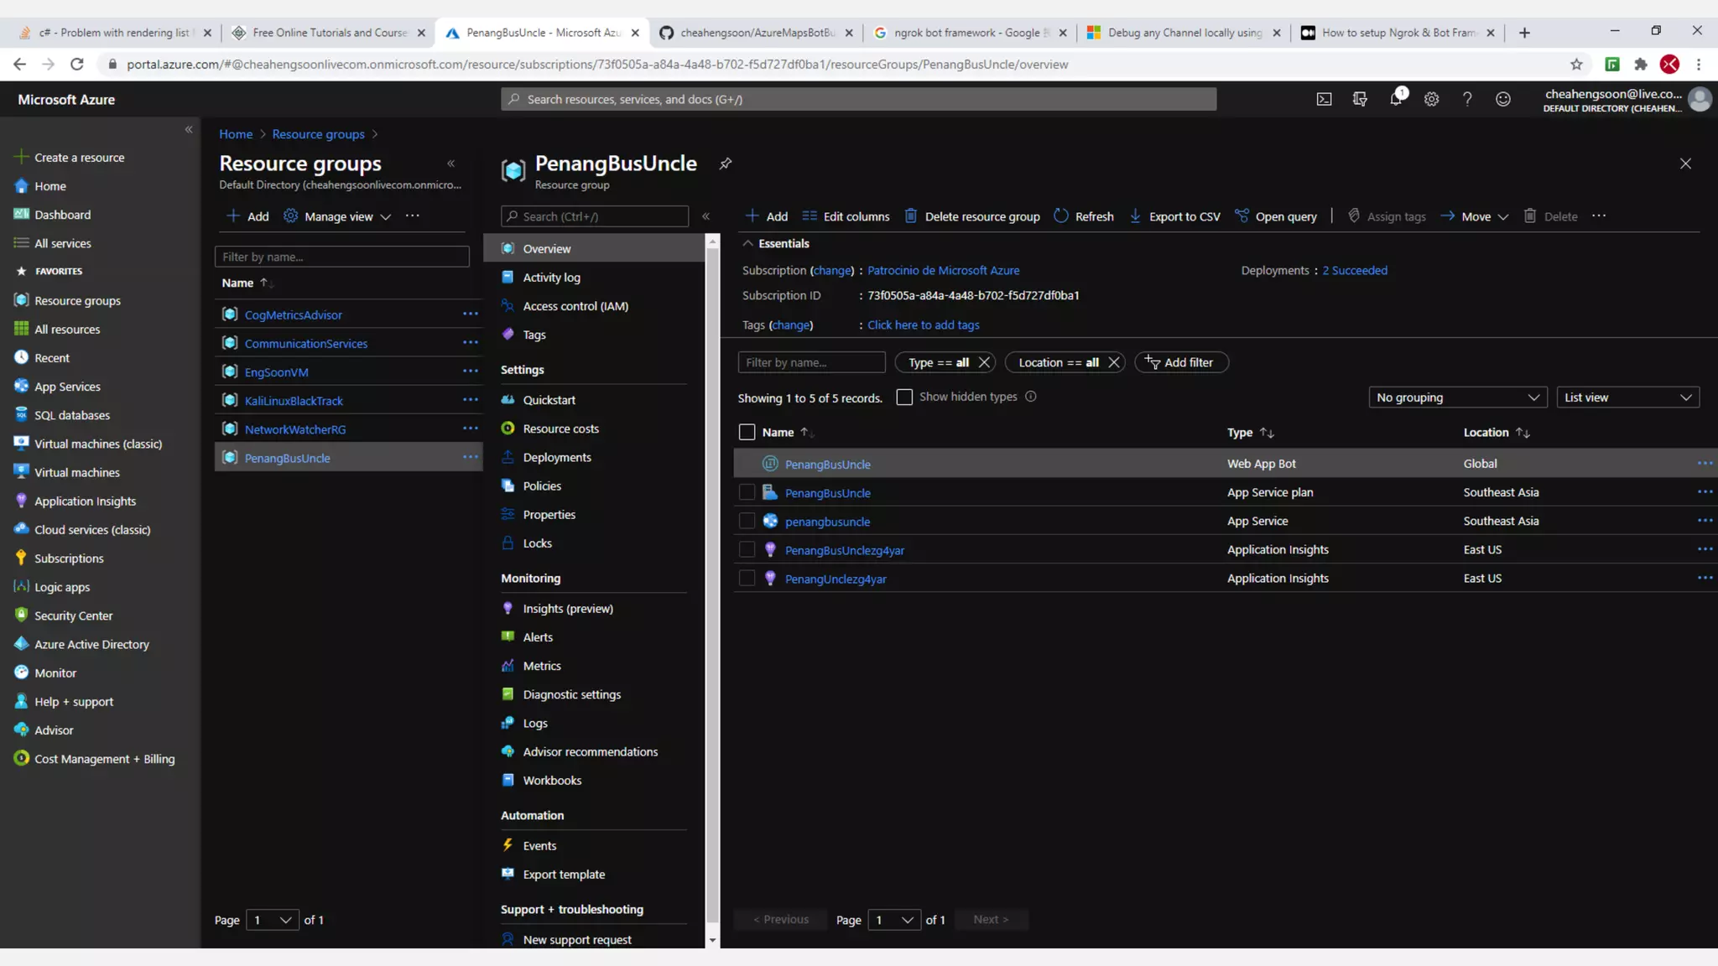Send feedback using the smiley icon

[x=1502, y=99]
